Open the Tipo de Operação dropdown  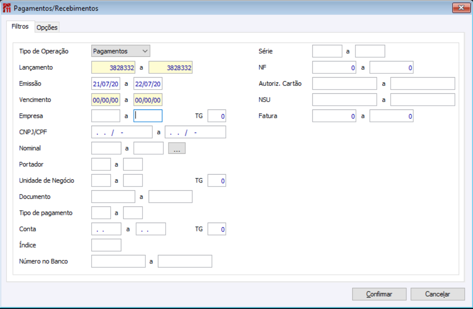click(121, 51)
